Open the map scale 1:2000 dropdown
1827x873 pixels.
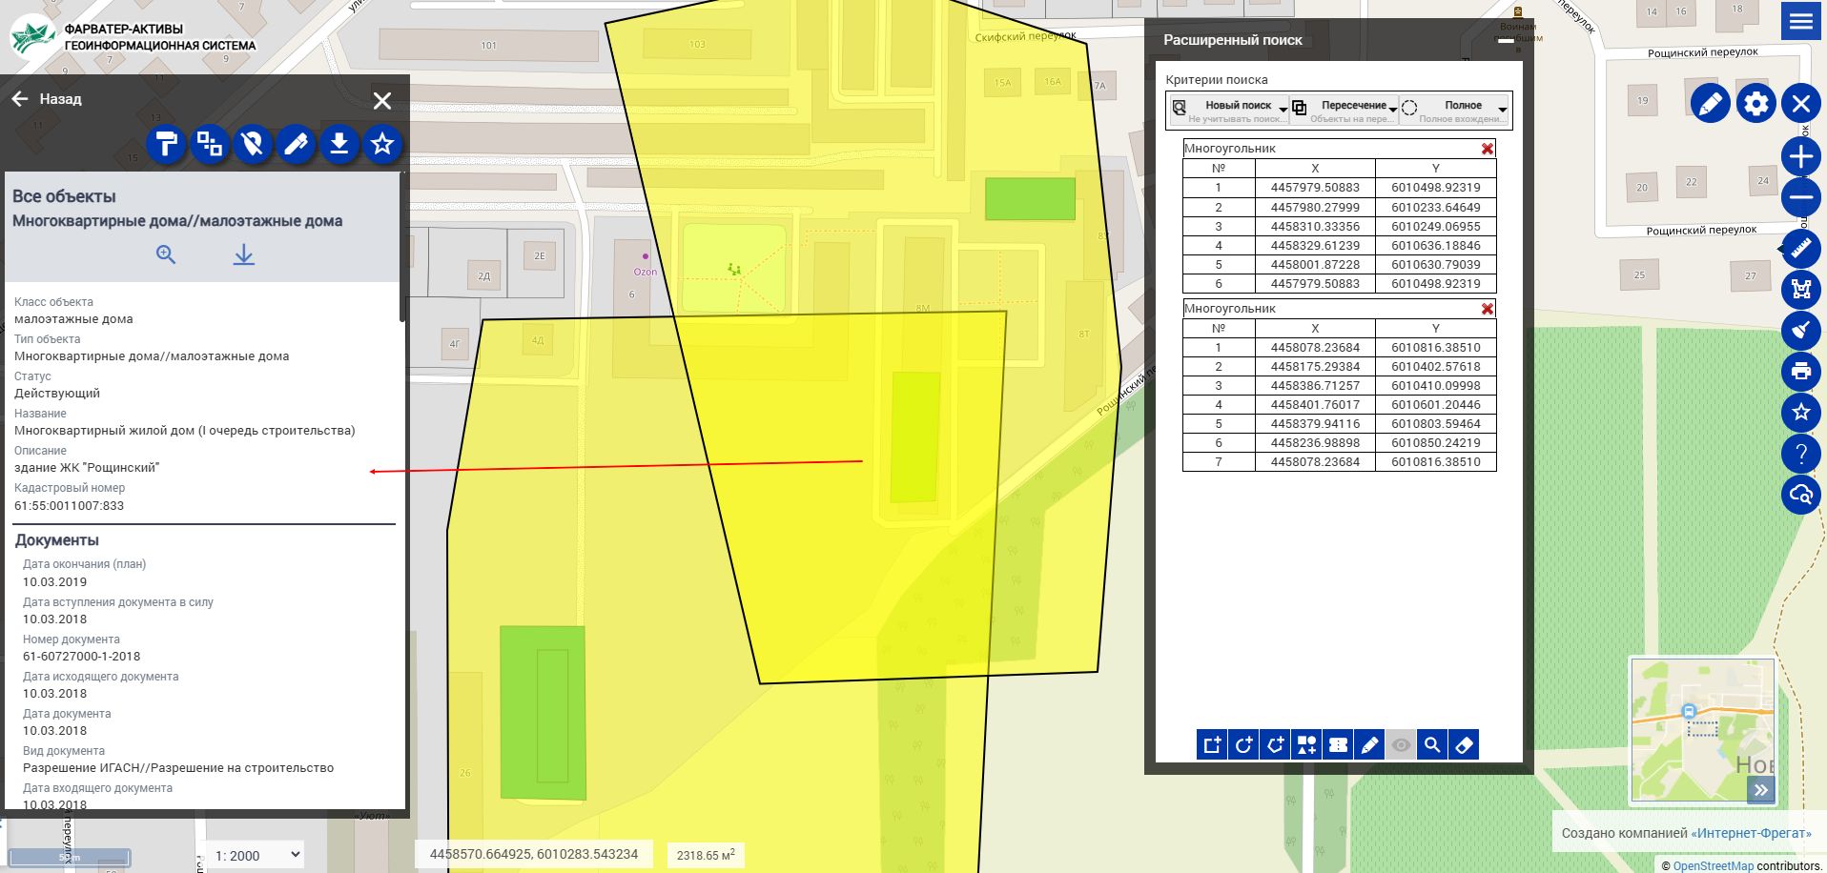click(x=257, y=855)
